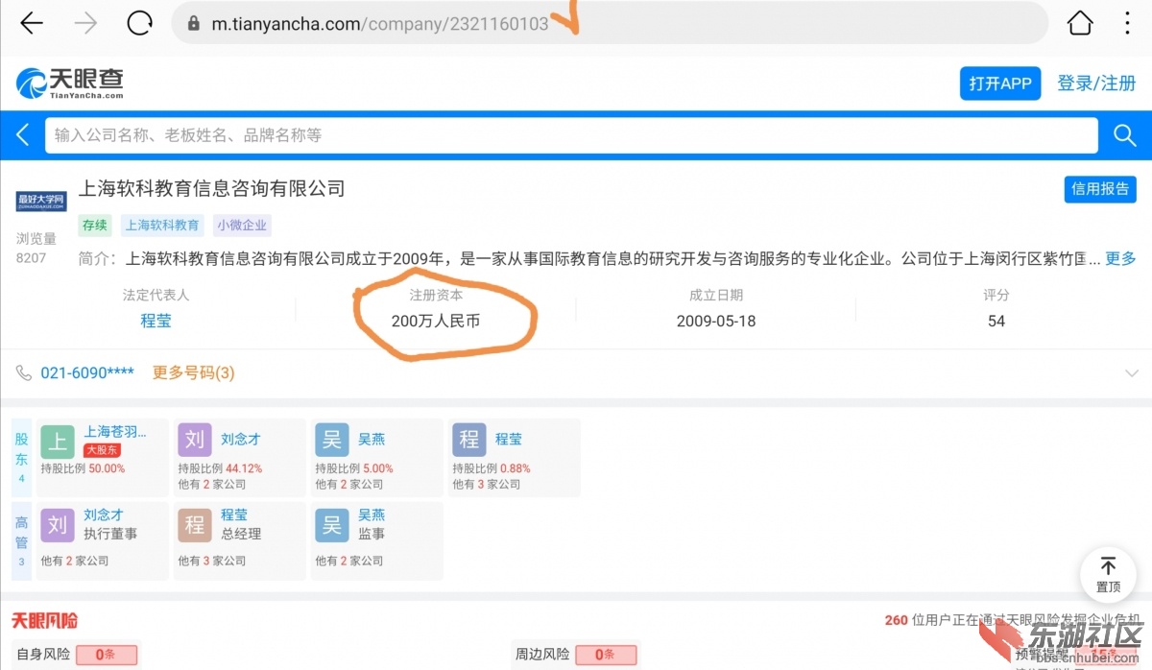Screen dimensions: 1152x670
Task: Select the 存续 status tag
Action: pos(95,226)
